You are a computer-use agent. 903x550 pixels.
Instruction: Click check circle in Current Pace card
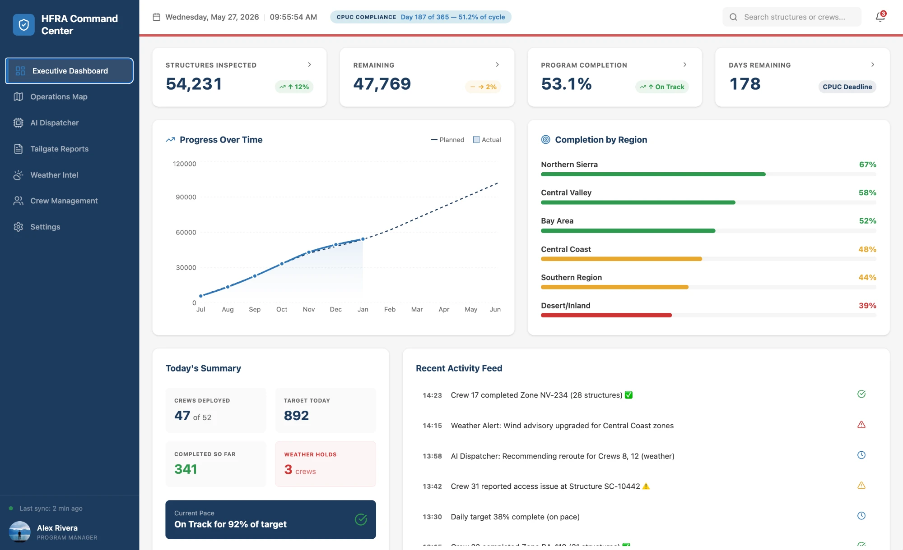click(x=361, y=519)
